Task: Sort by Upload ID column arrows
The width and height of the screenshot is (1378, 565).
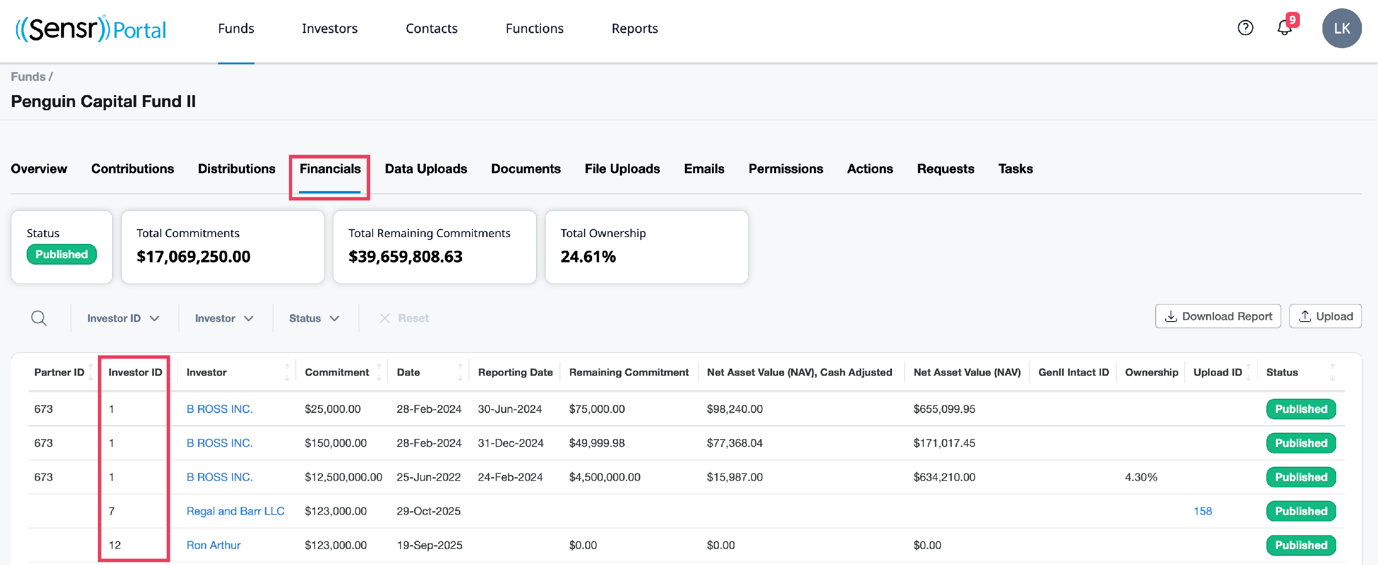Action: [1248, 372]
